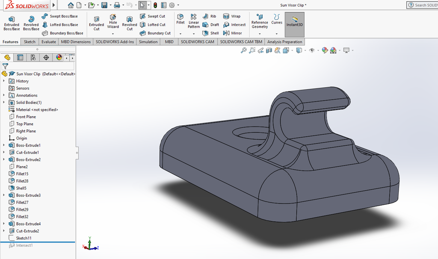Click the Search SOLIDWORKS field
Viewport: 438px width, 259px height.
(423, 5)
